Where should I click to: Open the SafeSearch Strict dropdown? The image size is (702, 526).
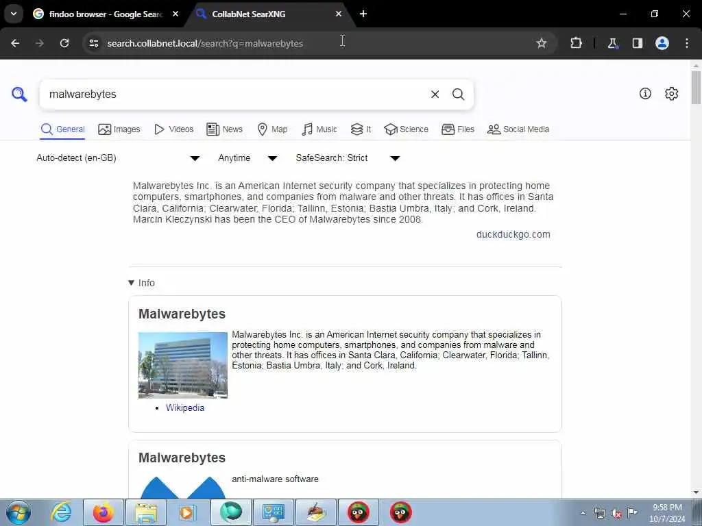coord(348,158)
